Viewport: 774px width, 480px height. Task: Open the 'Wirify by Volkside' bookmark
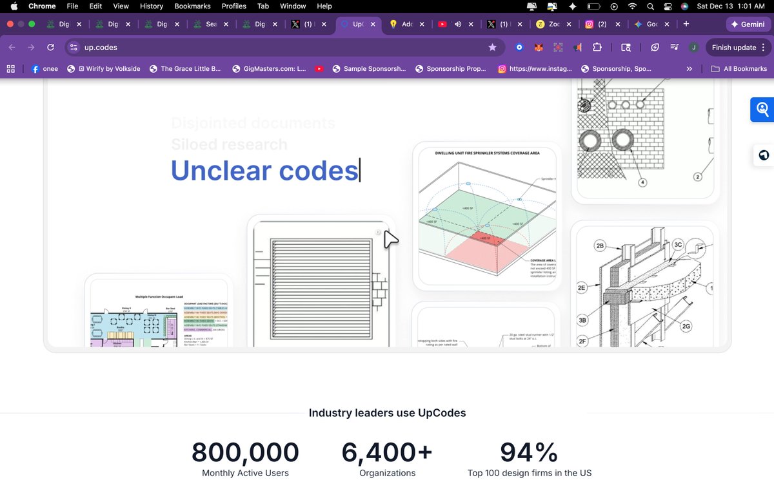[x=104, y=68]
